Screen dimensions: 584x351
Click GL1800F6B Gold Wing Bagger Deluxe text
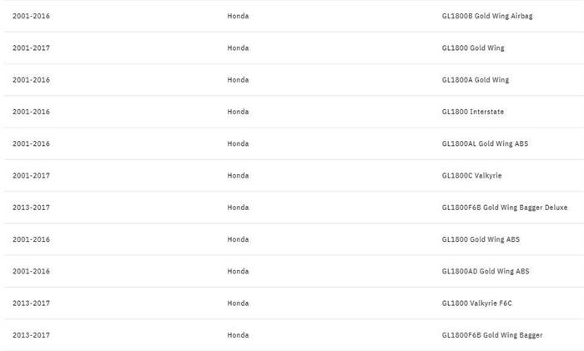(x=504, y=208)
